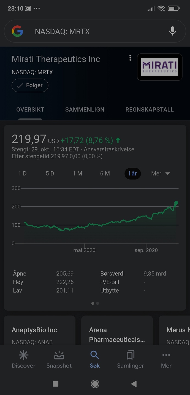
Task: Switch to the REGNSKAPSTALL tab
Action: point(150,109)
